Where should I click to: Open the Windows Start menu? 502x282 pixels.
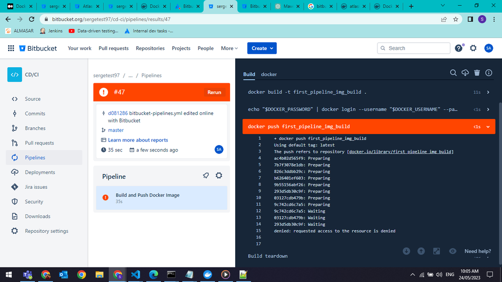(9, 274)
